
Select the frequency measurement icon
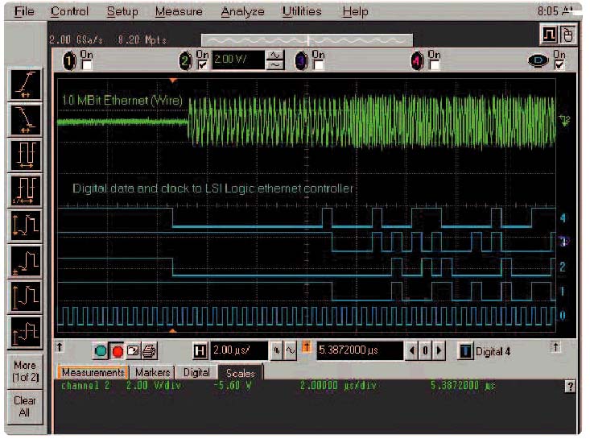[25, 191]
